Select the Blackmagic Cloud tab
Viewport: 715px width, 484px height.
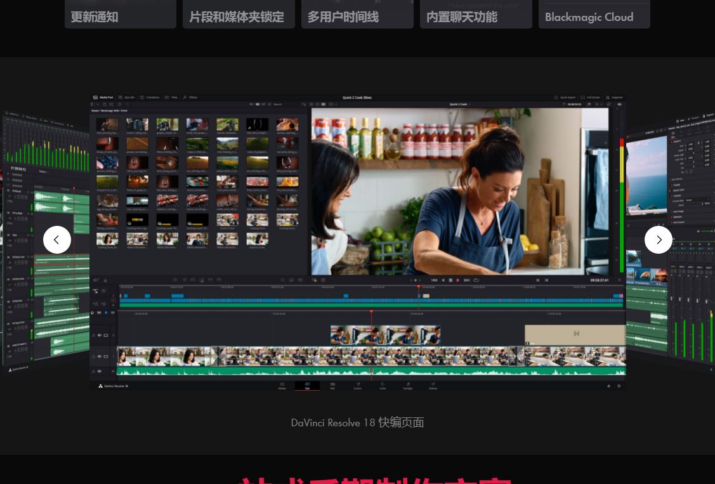coord(594,14)
